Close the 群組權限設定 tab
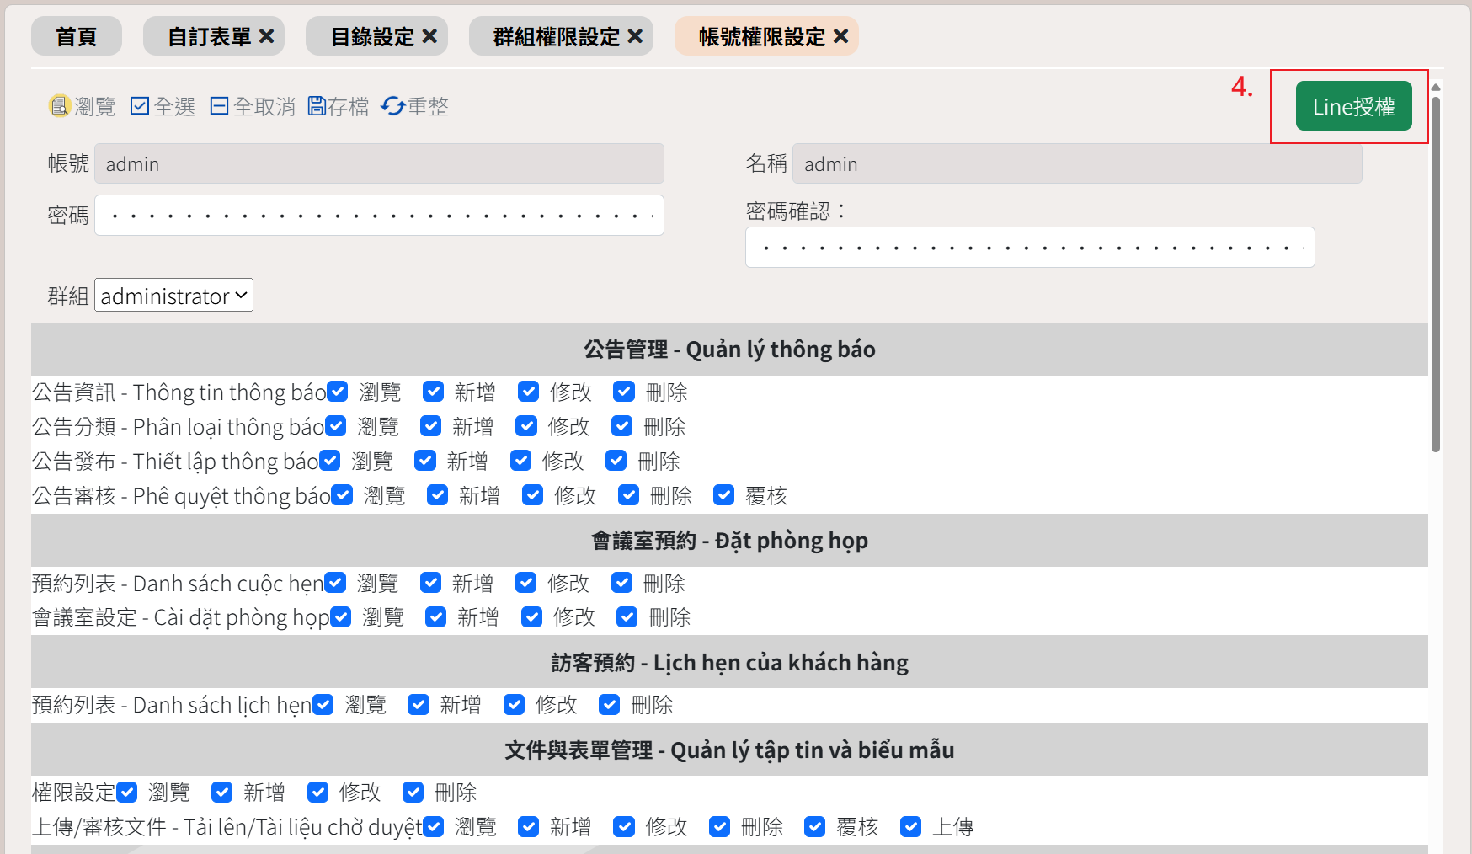 click(635, 36)
